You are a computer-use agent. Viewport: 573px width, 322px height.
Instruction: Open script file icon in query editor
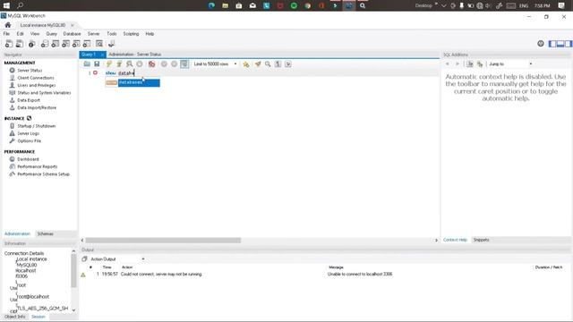click(87, 64)
